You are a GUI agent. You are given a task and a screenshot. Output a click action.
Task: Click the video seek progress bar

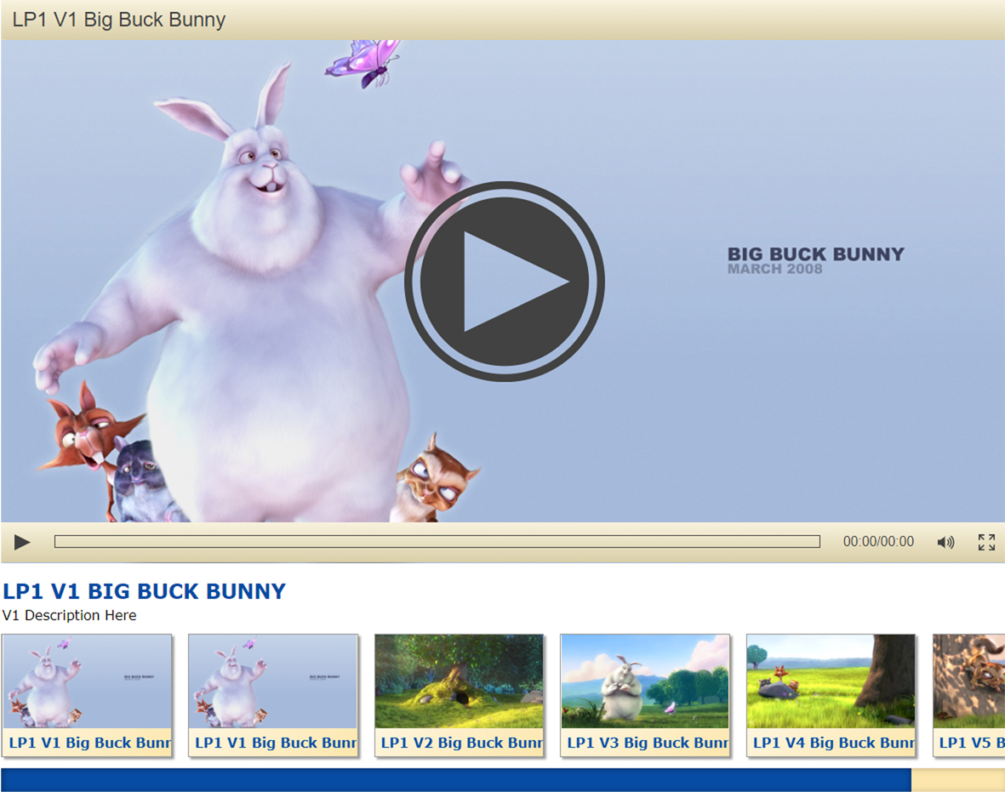click(437, 542)
